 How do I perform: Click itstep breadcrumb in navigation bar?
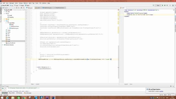(x=22, y=5)
